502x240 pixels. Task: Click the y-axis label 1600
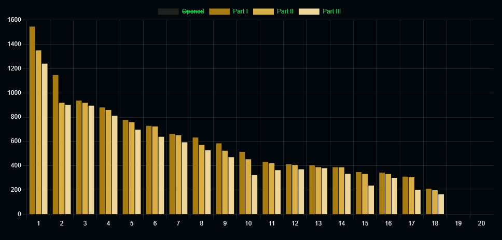pyautogui.click(x=14, y=20)
